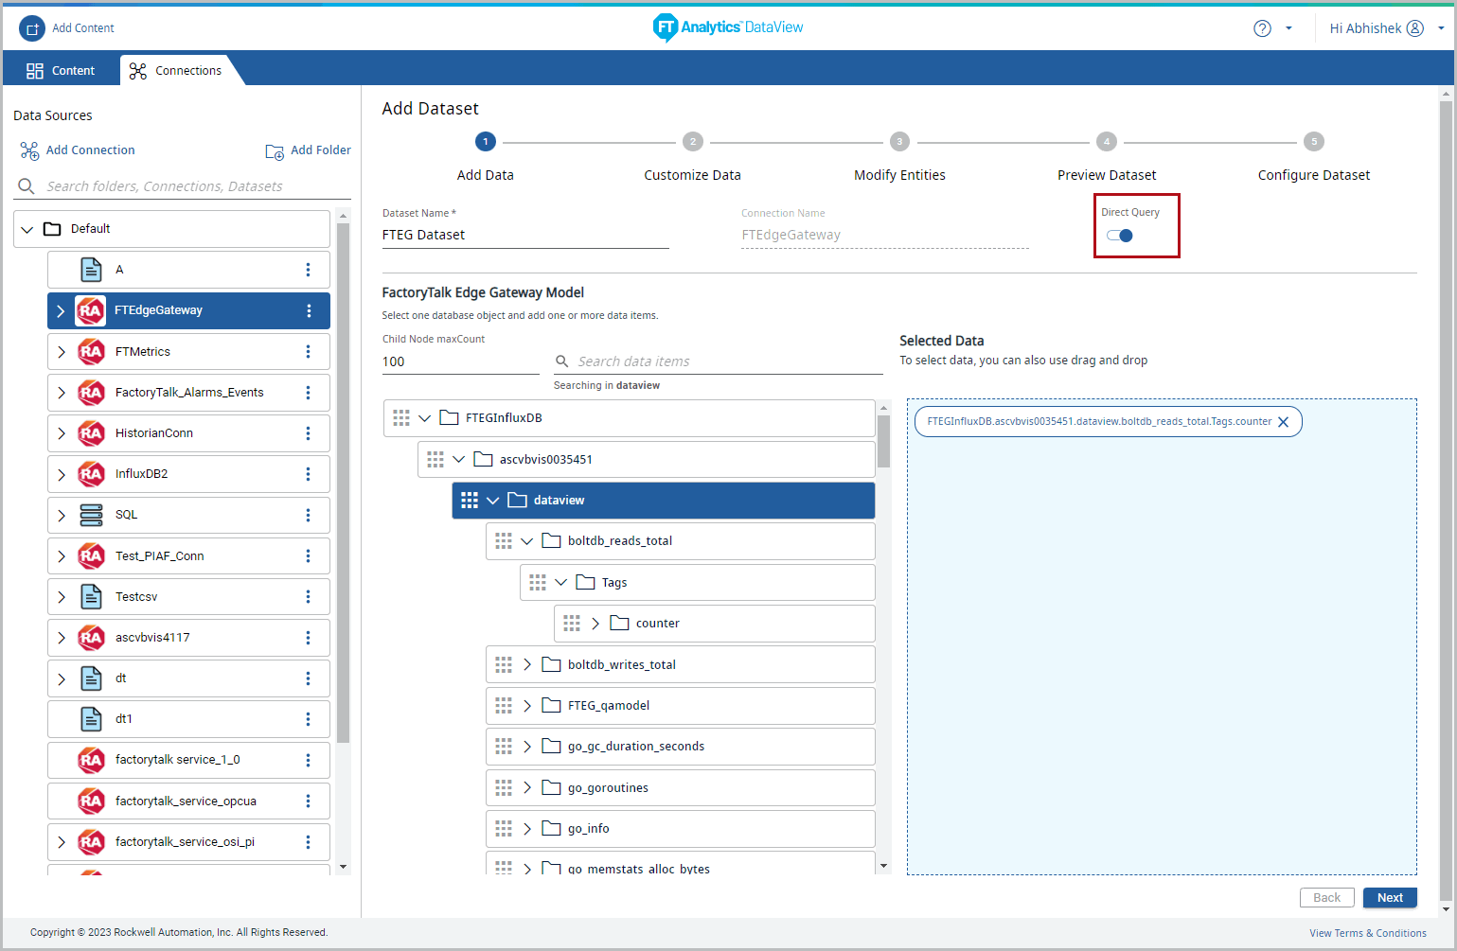This screenshot has width=1457, height=951.
Task: Collapse the boltdb_reads_total folder
Action: [527, 541]
